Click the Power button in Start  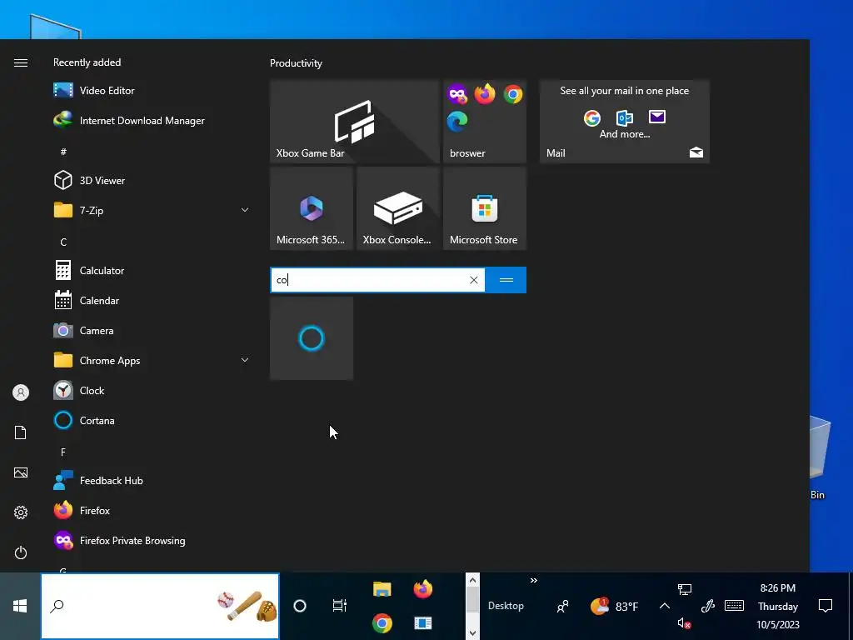pyautogui.click(x=21, y=552)
